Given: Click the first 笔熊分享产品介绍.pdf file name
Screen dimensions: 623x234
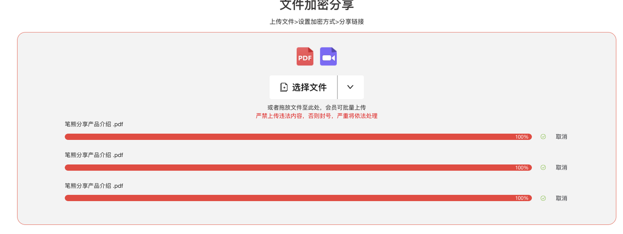Looking at the screenshot, I should (x=94, y=124).
